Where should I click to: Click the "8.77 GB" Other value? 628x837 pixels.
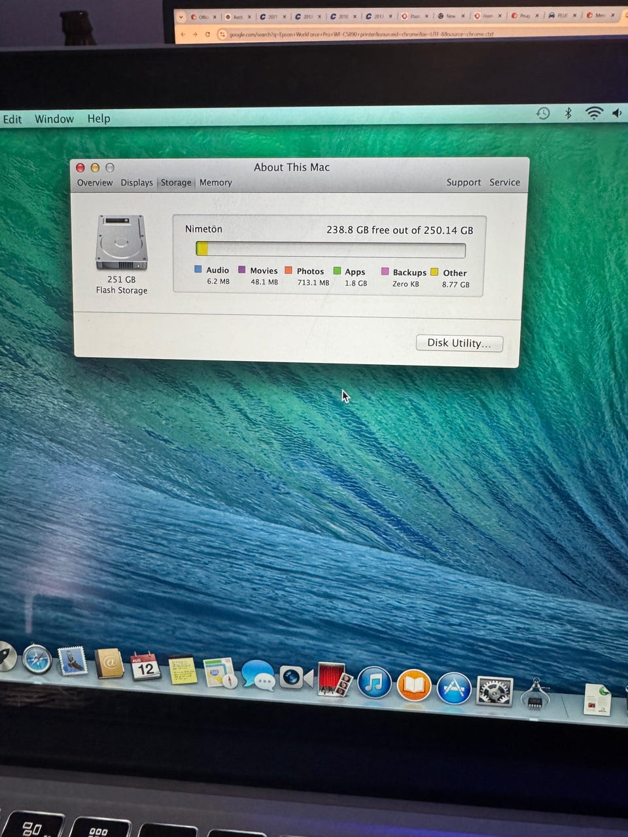(455, 284)
